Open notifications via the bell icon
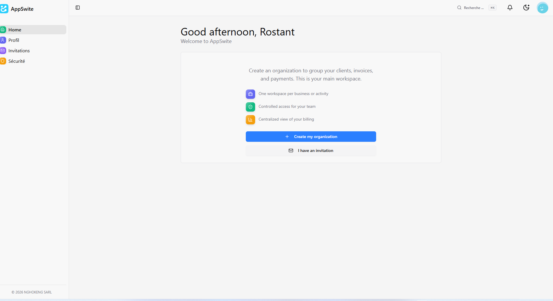The image size is (553, 301). pyautogui.click(x=510, y=8)
